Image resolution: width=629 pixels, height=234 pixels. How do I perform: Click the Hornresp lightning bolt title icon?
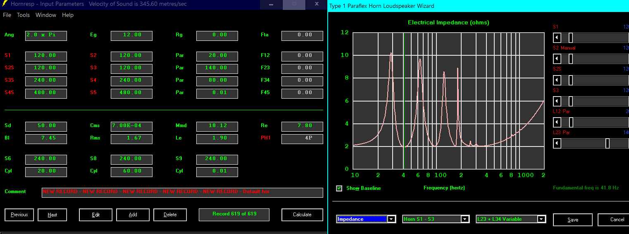click(x=4, y=4)
